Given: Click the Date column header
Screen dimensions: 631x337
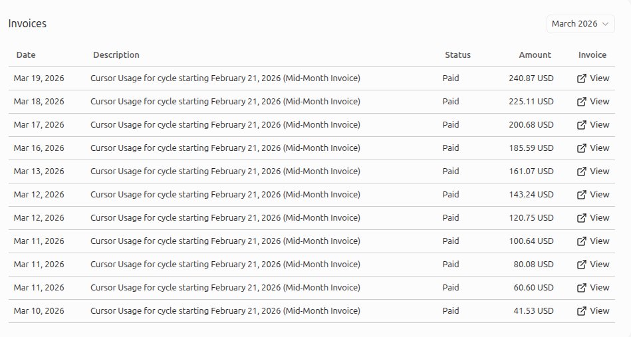Looking at the screenshot, I should coord(26,55).
